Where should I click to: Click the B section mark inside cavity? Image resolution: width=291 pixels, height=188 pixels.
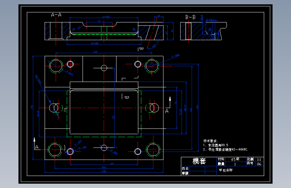pyautogui.click(x=127, y=97)
